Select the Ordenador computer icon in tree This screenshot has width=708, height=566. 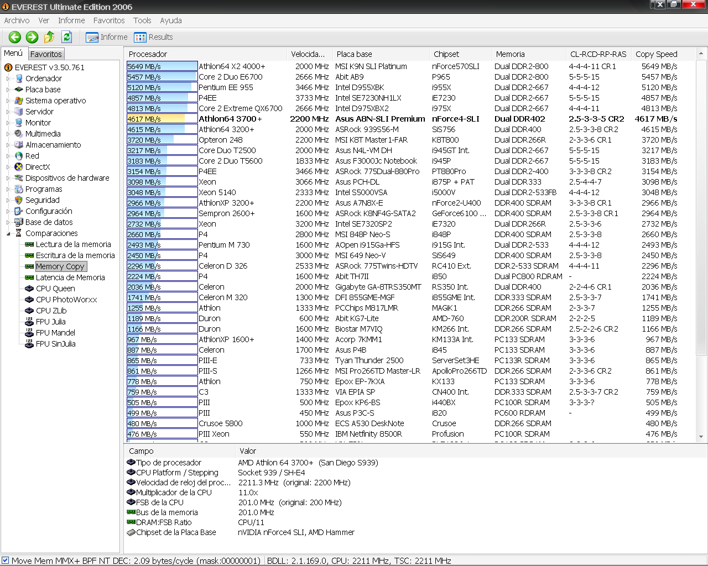[x=19, y=78]
